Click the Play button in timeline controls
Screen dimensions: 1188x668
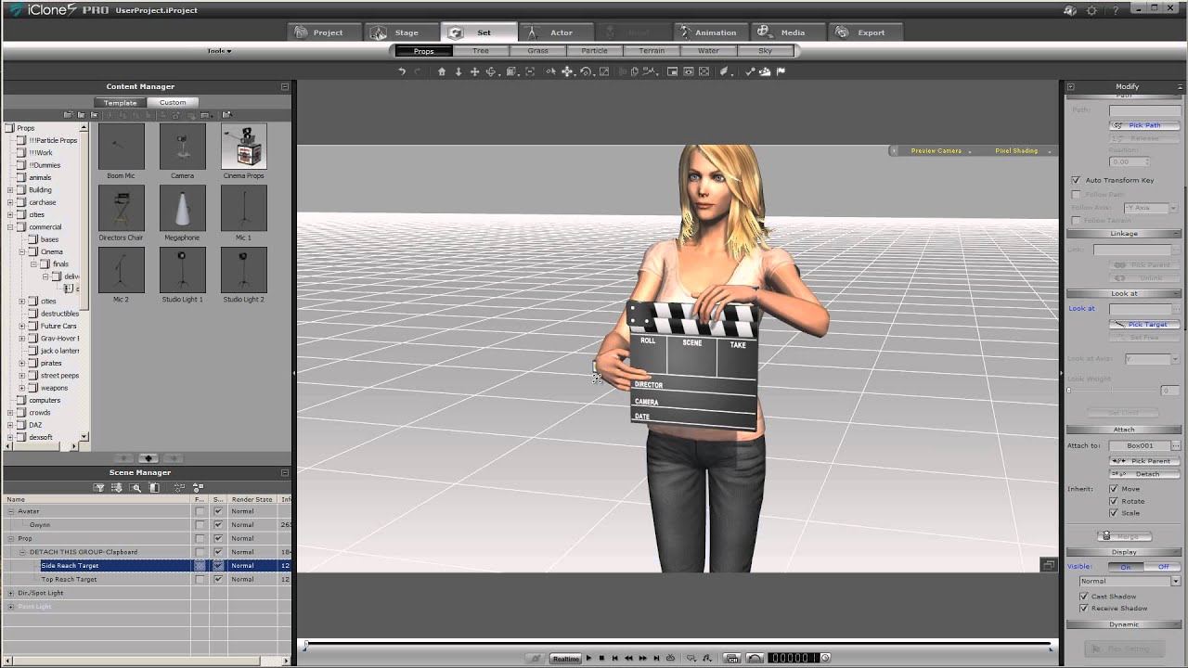click(588, 658)
